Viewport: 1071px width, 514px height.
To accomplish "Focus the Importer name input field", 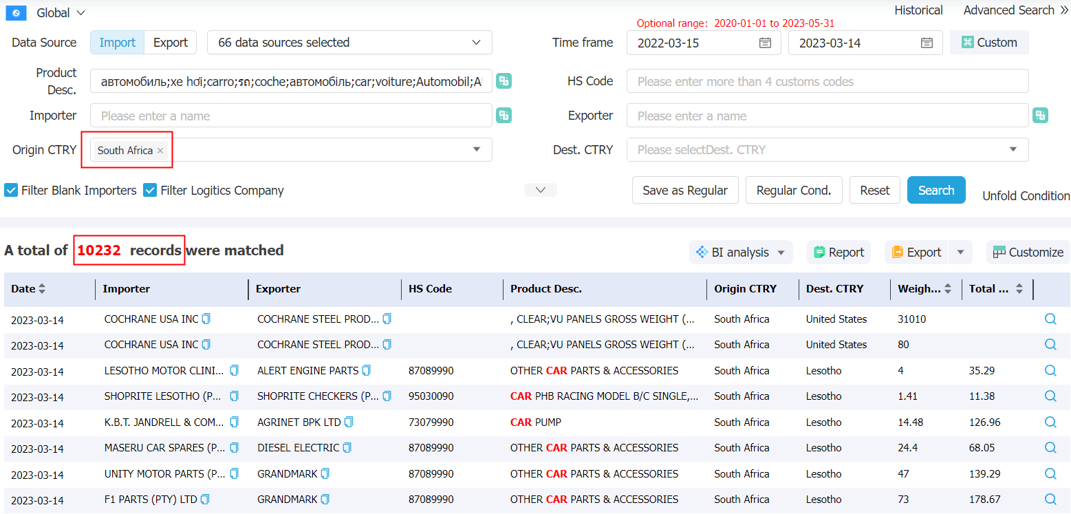I will (291, 116).
